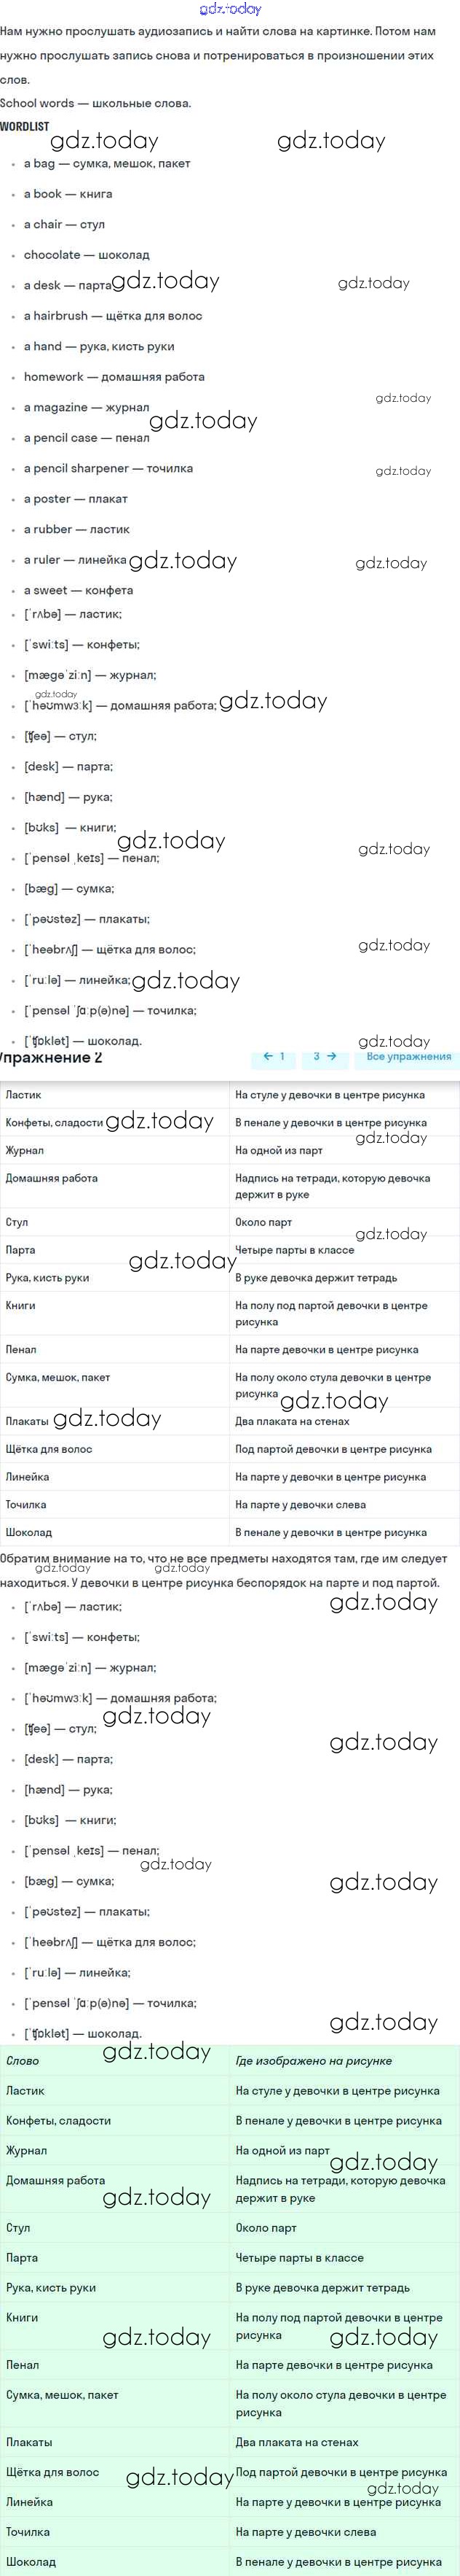Select "a hairbrush — щётка для волос" entry
Viewport: 460px width, 2576px height.
113,316
